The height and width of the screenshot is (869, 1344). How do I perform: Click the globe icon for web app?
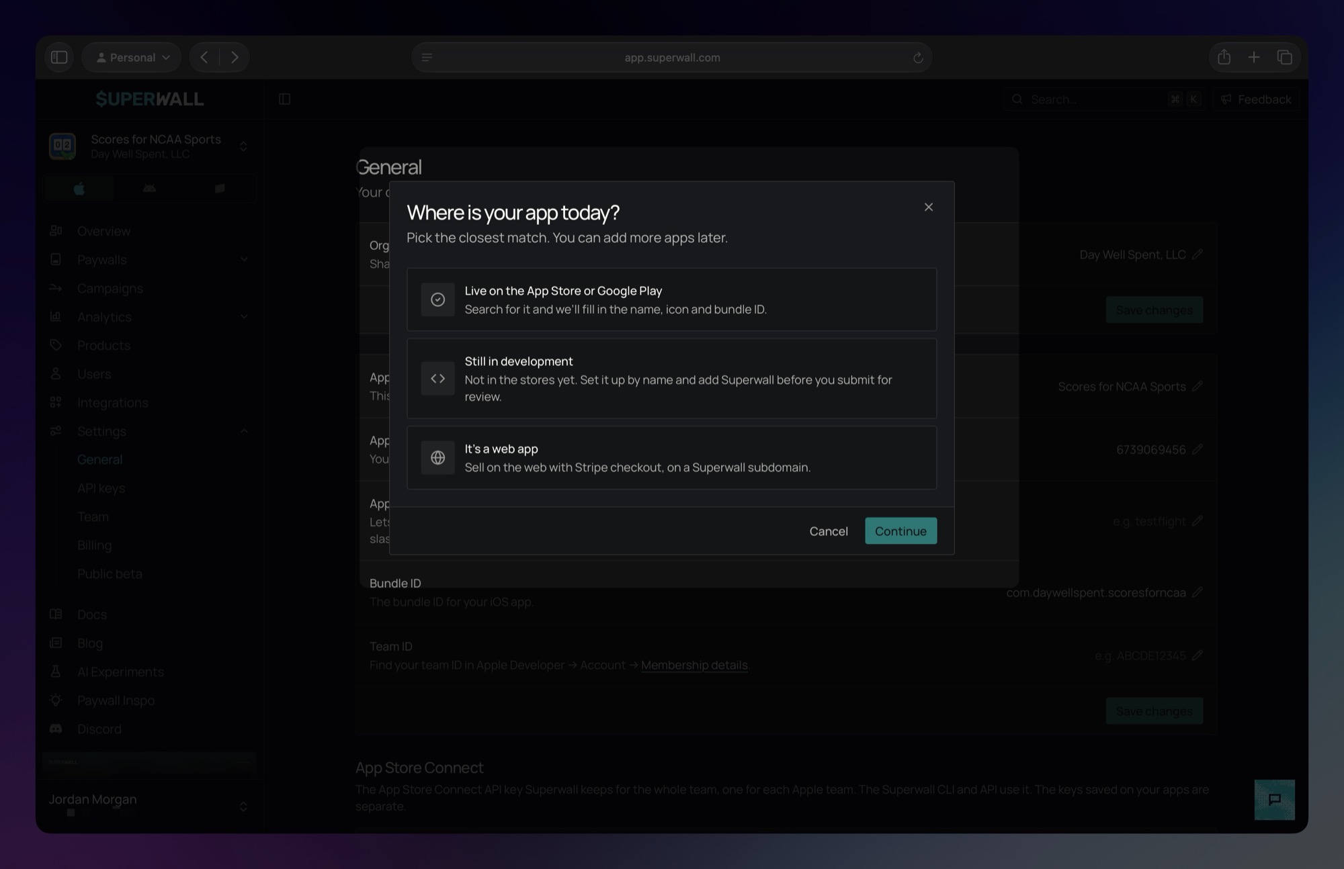[x=437, y=457]
